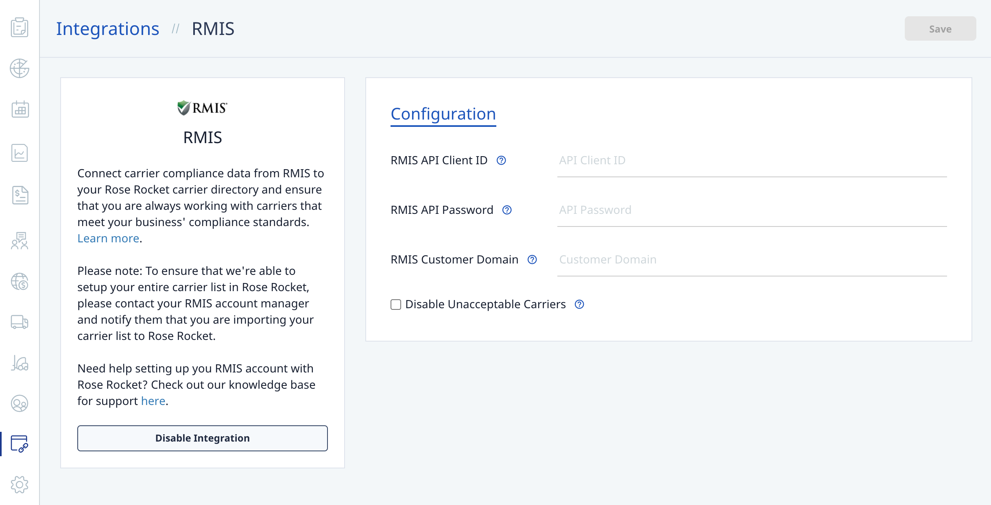The height and width of the screenshot is (505, 991).
Task: Open the knowledge base here link
Action: pos(153,401)
